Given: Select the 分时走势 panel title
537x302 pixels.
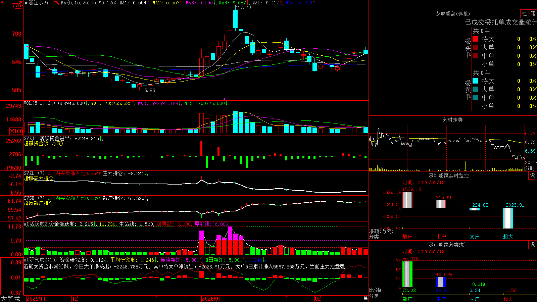Looking at the screenshot, I should coord(452,120).
